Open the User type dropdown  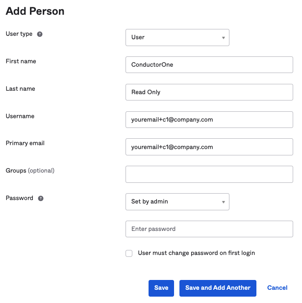tap(177, 37)
